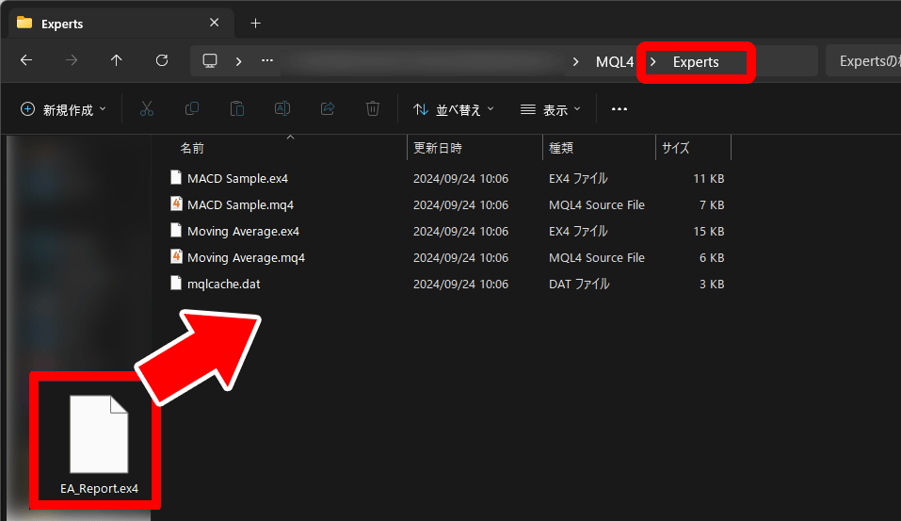This screenshot has width=901, height=521.
Task: Open the three-dots more options menu
Action: [619, 109]
